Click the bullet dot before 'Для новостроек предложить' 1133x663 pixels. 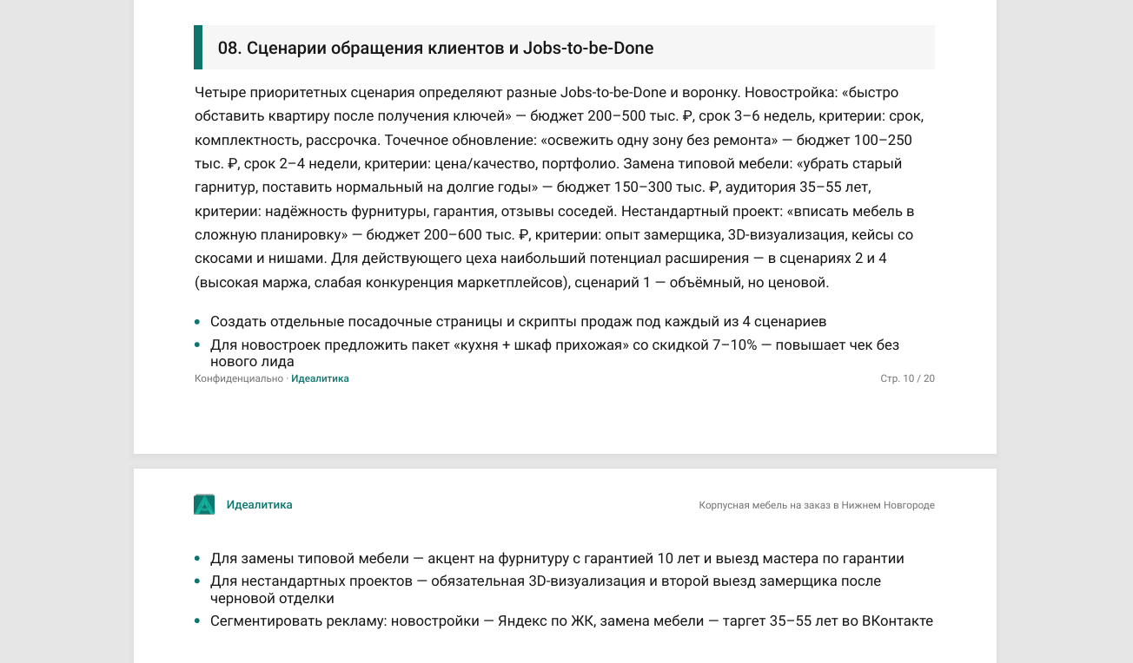(x=198, y=345)
